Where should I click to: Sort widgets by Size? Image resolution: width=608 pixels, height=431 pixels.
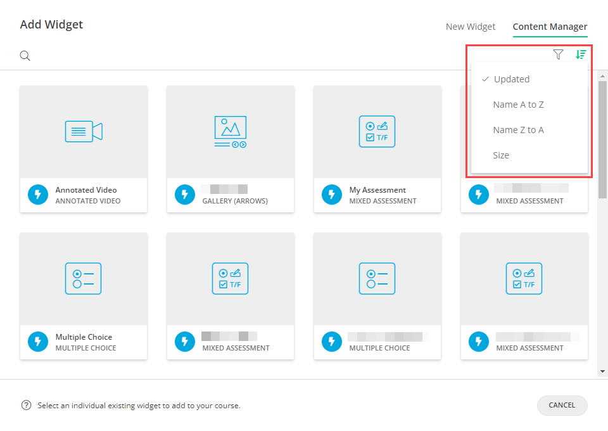pos(501,155)
